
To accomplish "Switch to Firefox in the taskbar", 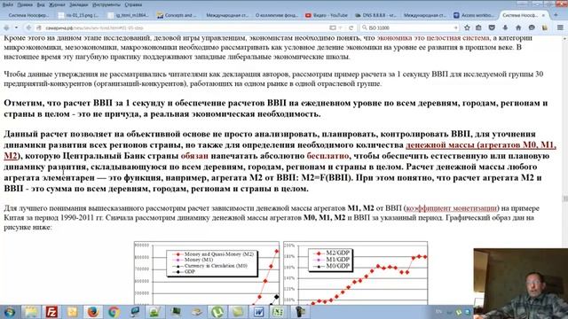I will tap(93, 312).
